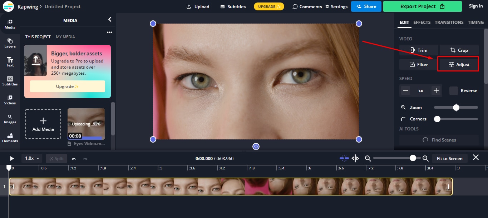Open the 1.0x playback speed dropdown

[32, 158]
